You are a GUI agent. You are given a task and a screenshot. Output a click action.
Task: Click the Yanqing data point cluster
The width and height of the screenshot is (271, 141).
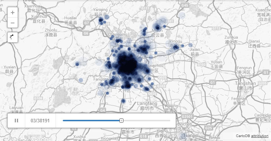click(x=101, y=20)
